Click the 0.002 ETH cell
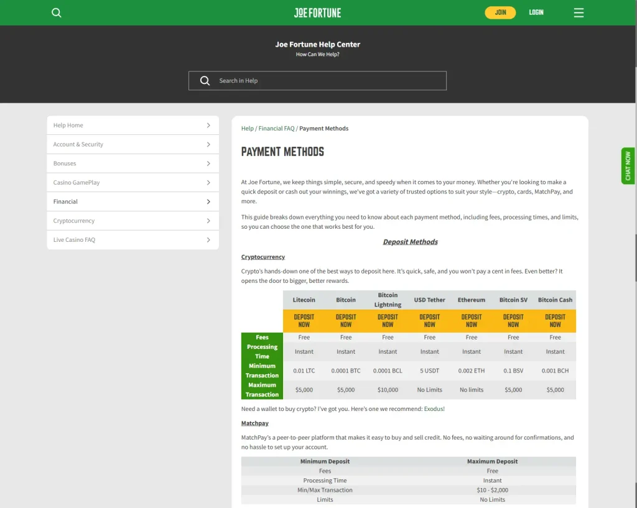Image resolution: width=637 pixels, height=508 pixels. 472,371
